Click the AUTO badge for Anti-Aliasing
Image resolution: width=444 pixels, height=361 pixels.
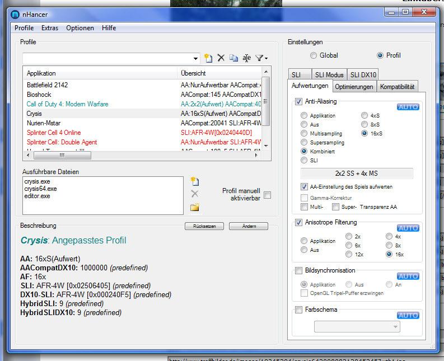408,107
